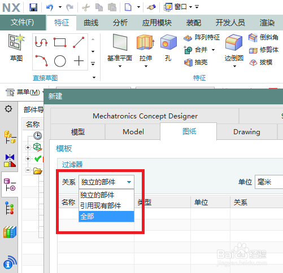Open the dropdown beside New document icon
The width and height of the screenshot is (283, 273).
(x=139, y=7)
